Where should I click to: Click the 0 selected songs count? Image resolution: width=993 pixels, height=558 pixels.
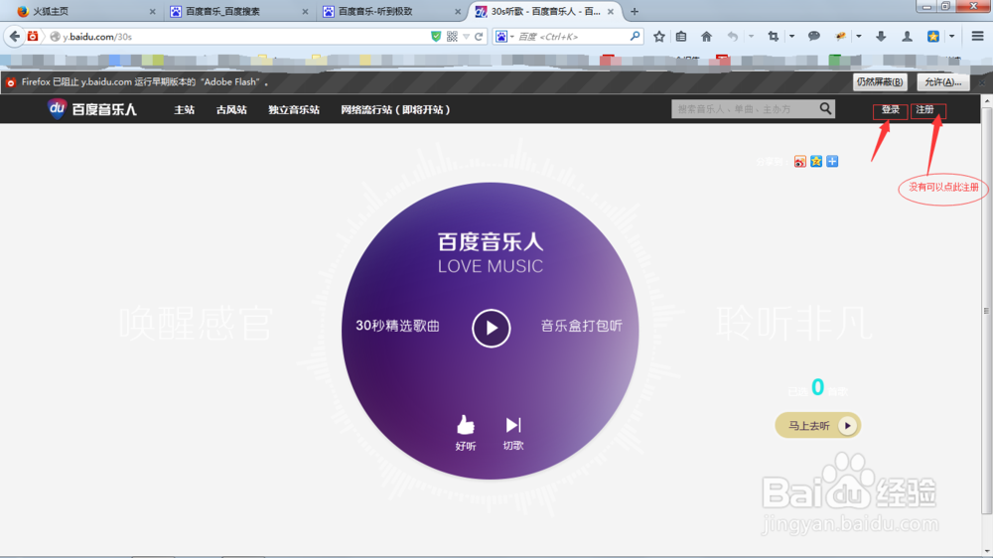click(817, 386)
